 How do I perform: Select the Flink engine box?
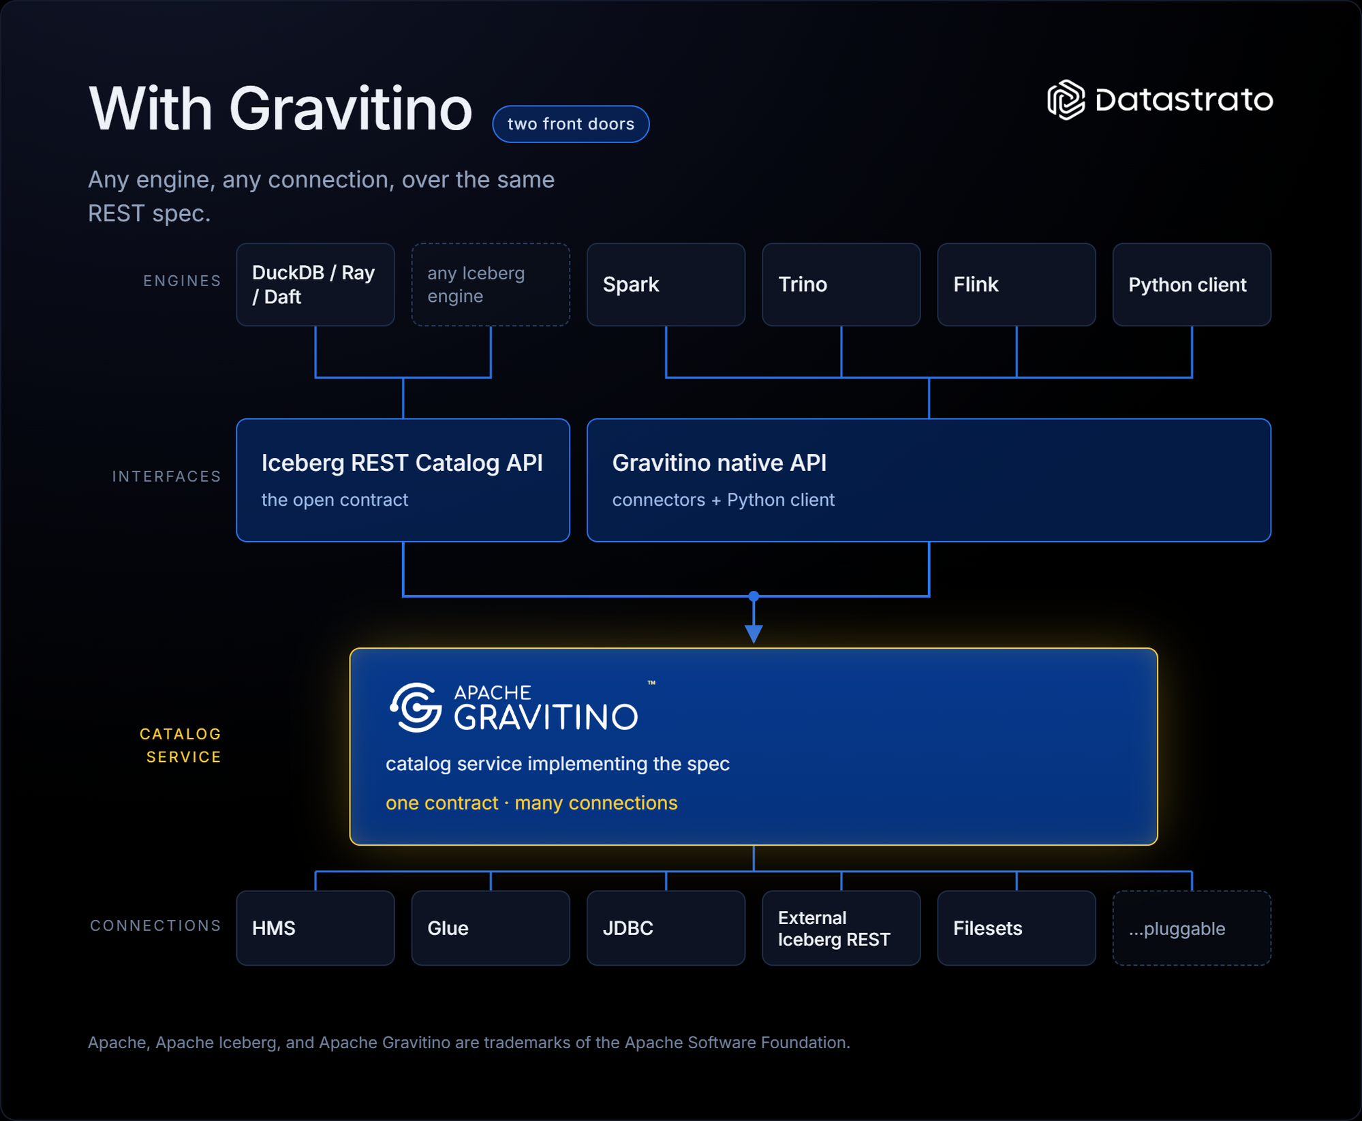[x=1017, y=284]
